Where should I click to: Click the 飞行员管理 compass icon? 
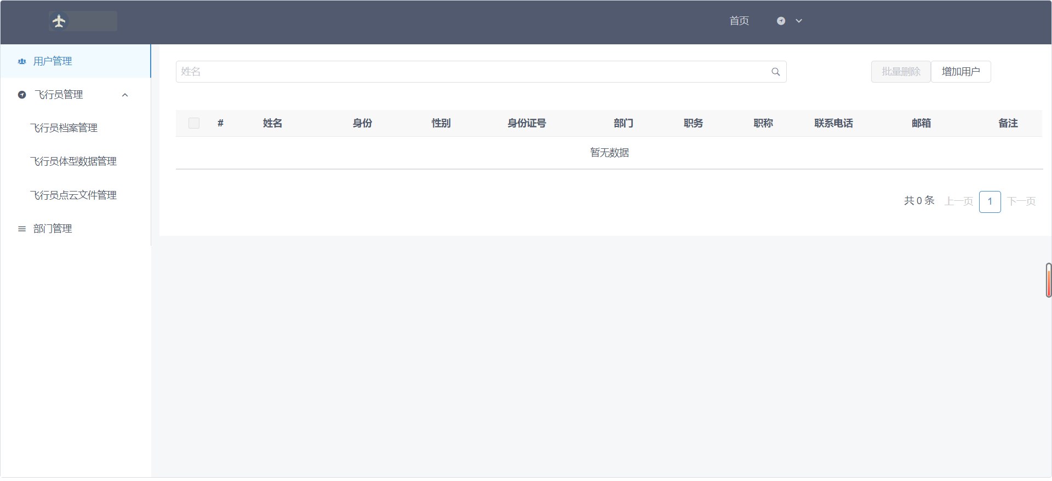22,95
